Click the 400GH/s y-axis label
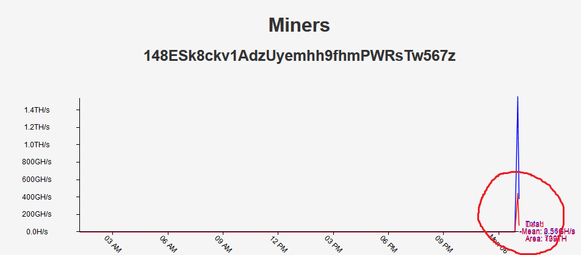The height and width of the screenshot is (255, 581). pos(36,197)
